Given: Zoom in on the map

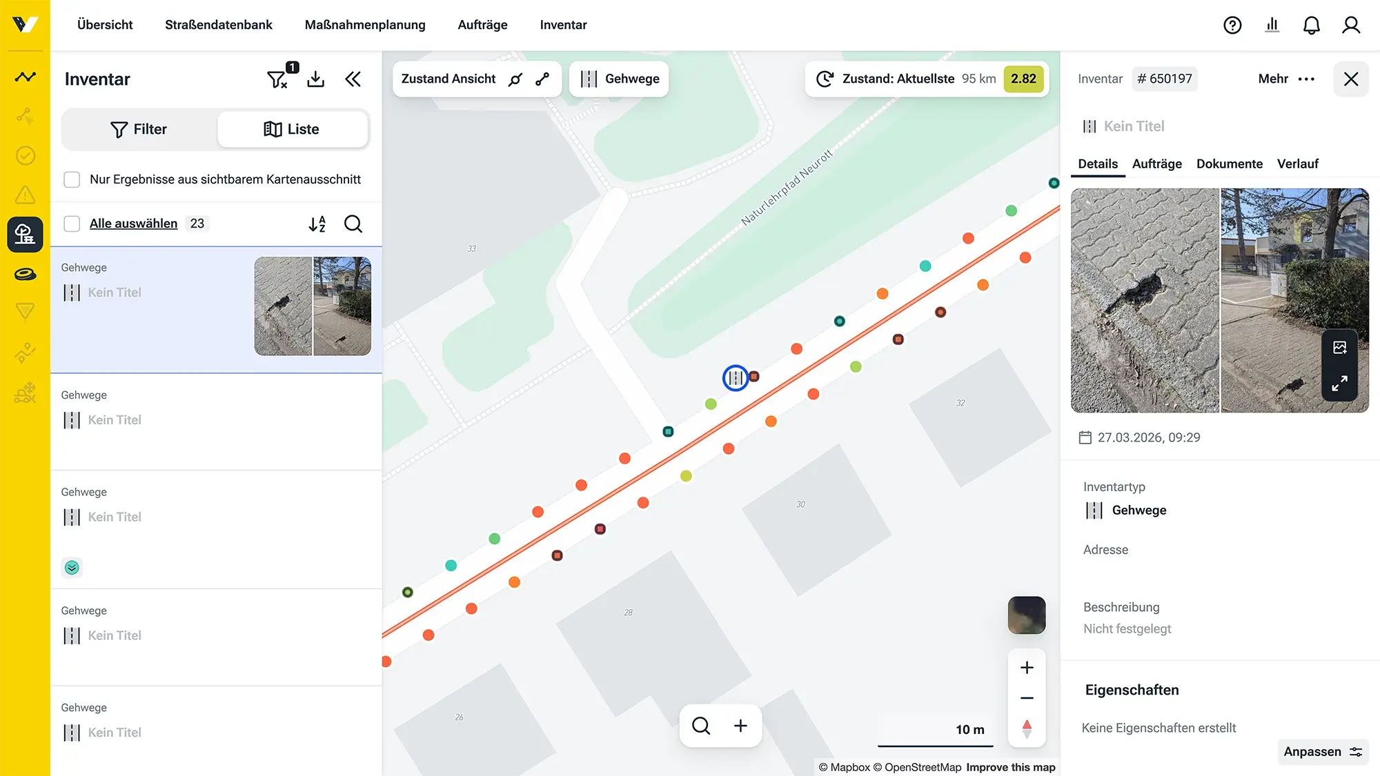Looking at the screenshot, I should click(1027, 668).
